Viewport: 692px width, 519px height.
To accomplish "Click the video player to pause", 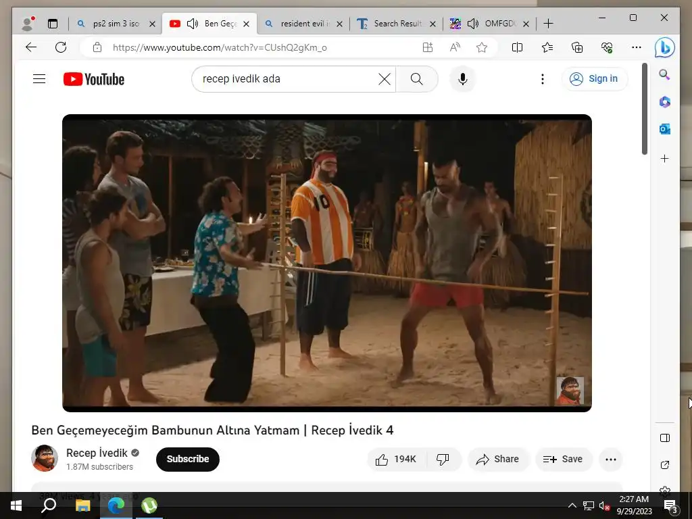I will [x=327, y=263].
